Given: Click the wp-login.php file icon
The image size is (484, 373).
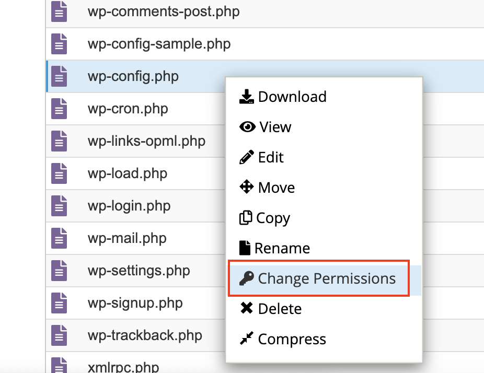Looking at the screenshot, I should pos(60,206).
